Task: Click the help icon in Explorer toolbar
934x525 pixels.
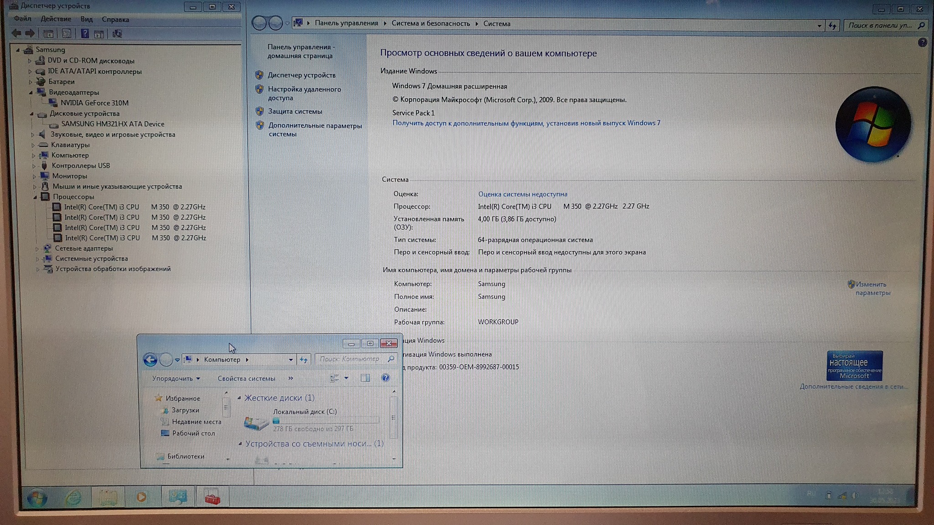Action: point(385,378)
